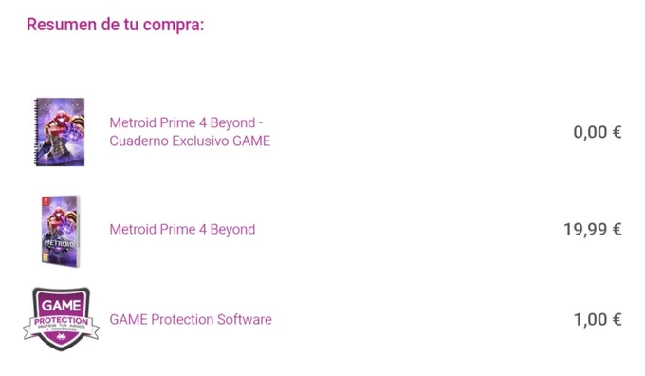Select the 19,99 € game price
The width and height of the screenshot is (645, 376).
(x=592, y=230)
